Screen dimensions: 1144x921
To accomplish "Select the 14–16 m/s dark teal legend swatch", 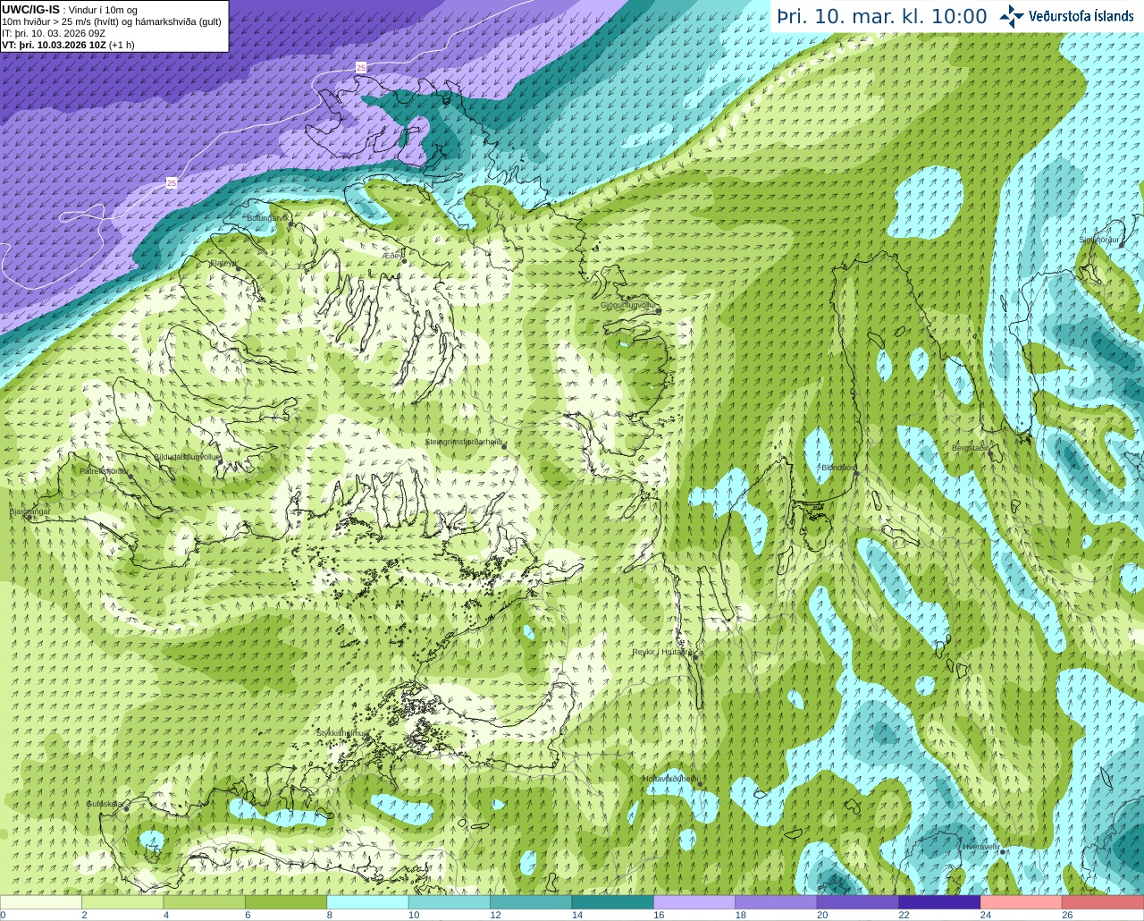I will pyautogui.click(x=613, y=902).
